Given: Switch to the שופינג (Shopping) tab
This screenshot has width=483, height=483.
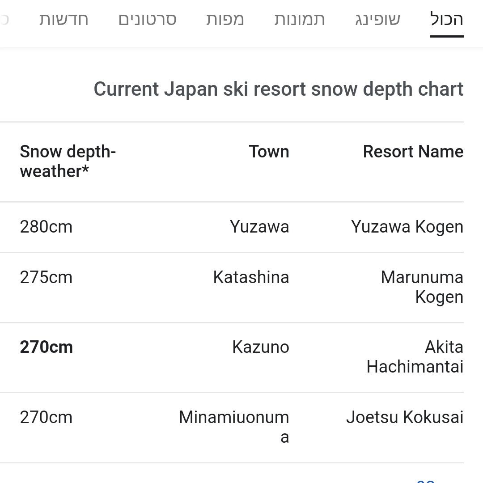Looking at the screenshot, I should pos(377,20).
